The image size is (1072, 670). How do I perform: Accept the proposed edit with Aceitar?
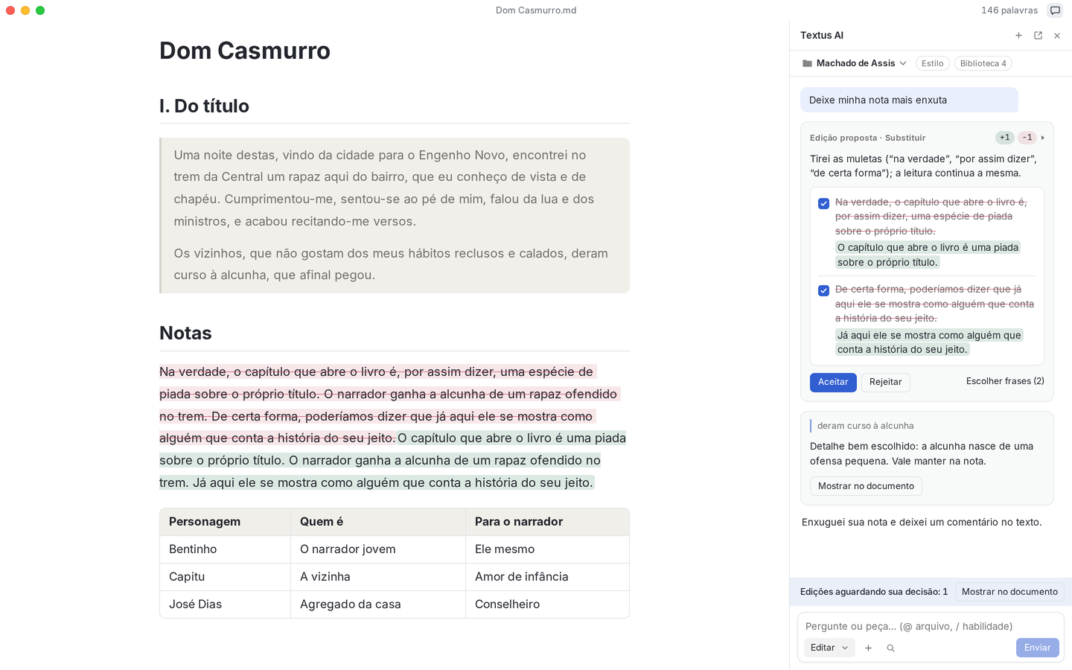[x=833, y=382]
